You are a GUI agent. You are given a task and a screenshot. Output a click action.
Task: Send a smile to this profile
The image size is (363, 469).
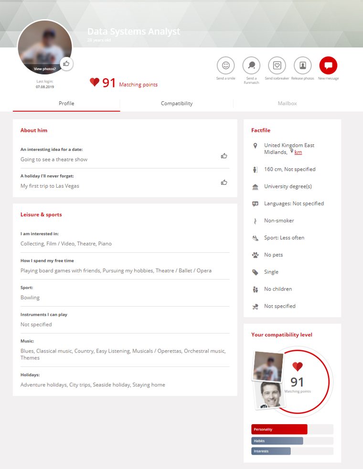click(x=226, y=65)
